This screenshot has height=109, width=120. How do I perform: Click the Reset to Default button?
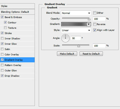coord(91,54)
